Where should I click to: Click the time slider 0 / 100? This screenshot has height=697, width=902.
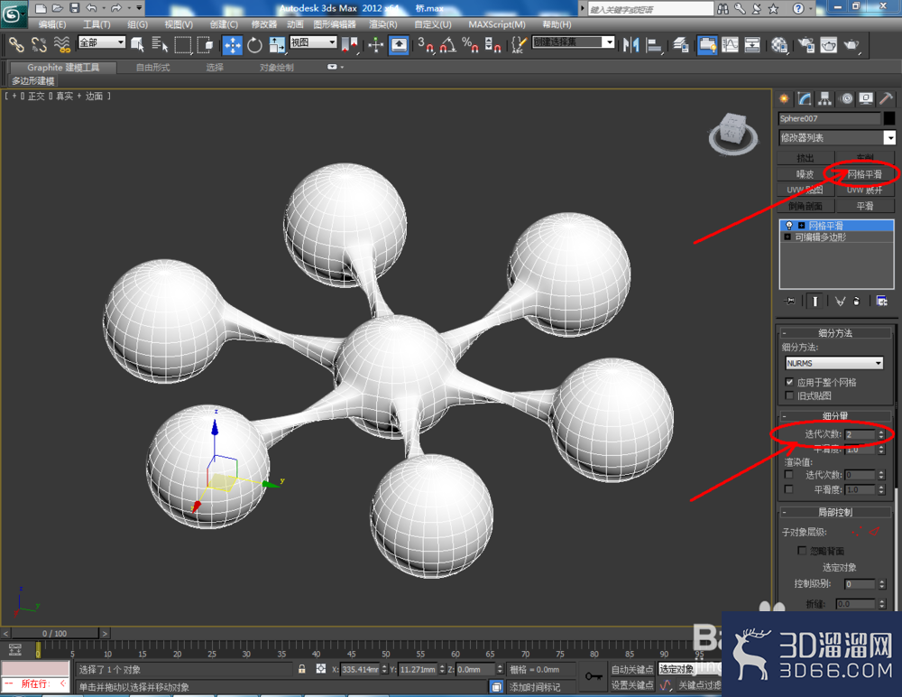55,633
